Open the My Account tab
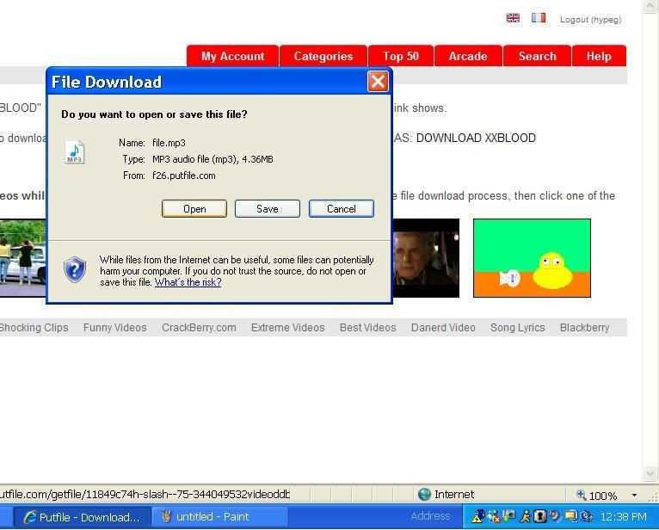The image size is (659, 530). (x=232, y=56)
